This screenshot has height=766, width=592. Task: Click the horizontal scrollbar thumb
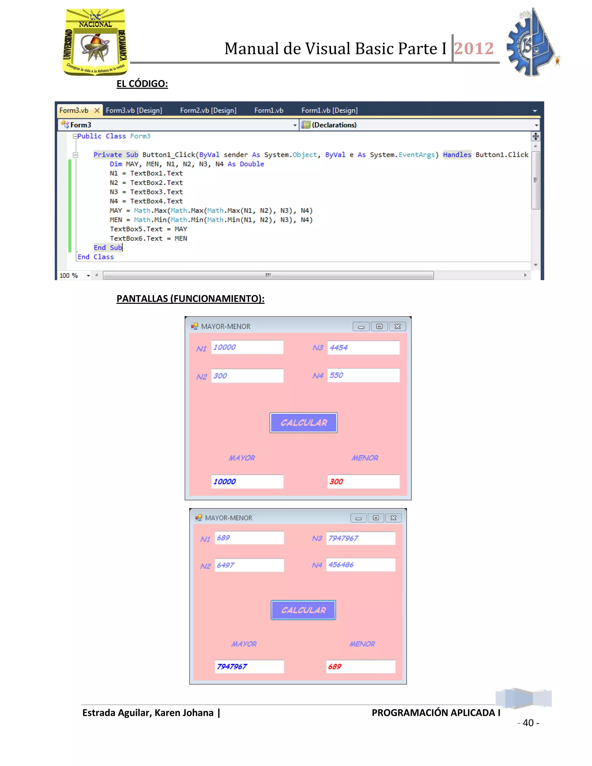pyautogui.click(x=268, y=275)
